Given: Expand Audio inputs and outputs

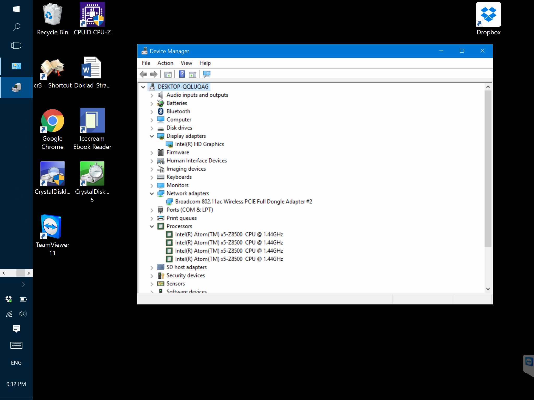Looking at the screenshot, I should (x=152, y=95).
